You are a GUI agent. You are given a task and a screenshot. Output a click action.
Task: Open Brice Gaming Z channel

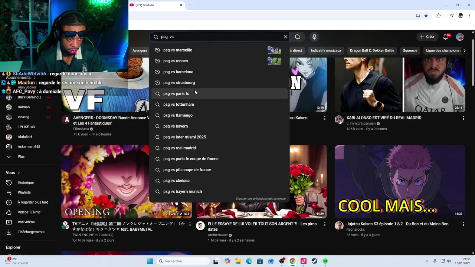29,97
